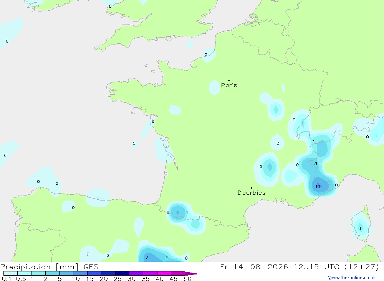Pick the 5–10 mm legend swatch
384x281 pixels.
tap(66, 273)
